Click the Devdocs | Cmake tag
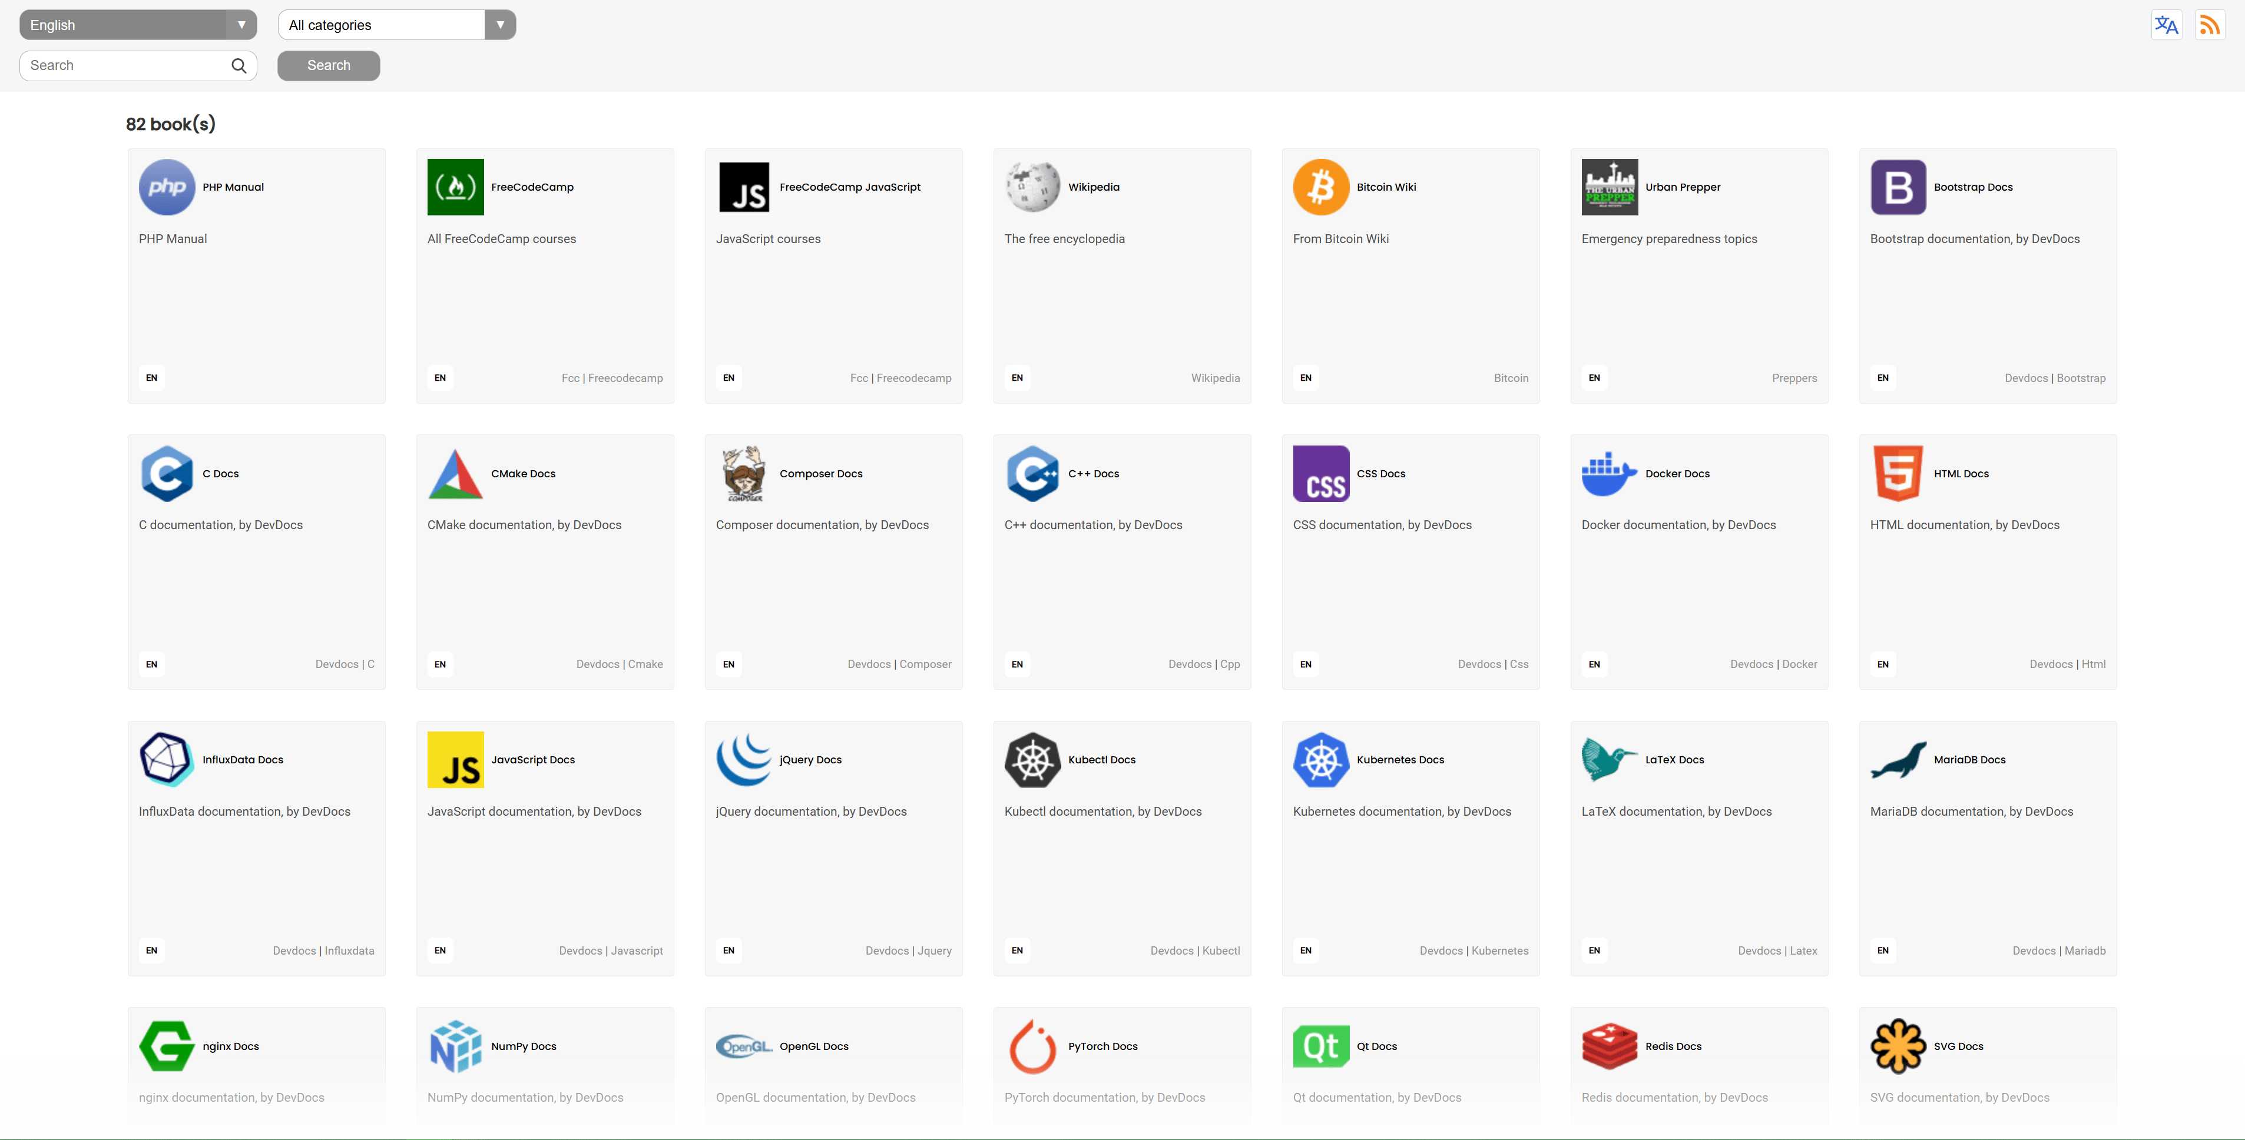 pyautogui.click(x=619, y=664)
